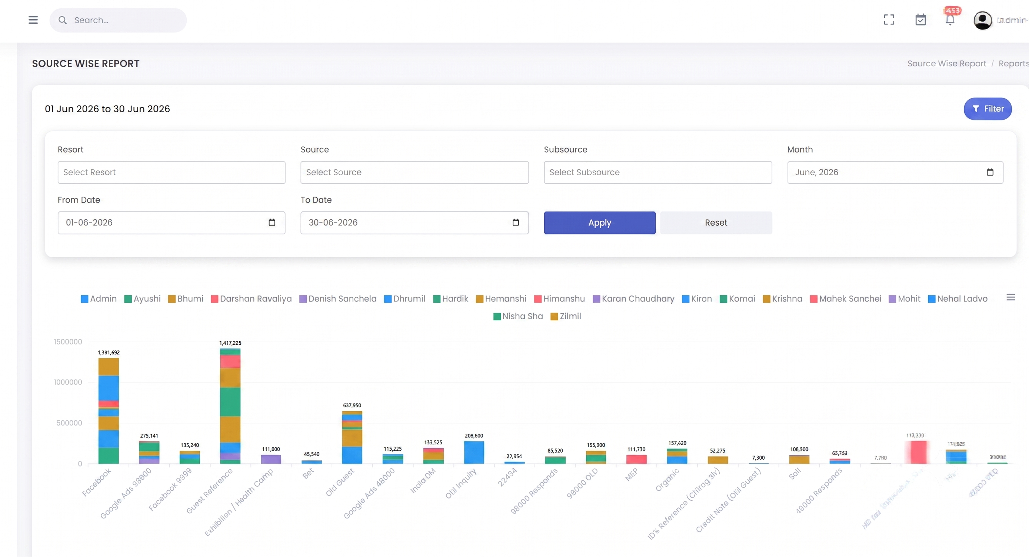
Task: Toggle Hardik series in legend
Action: 450,298
